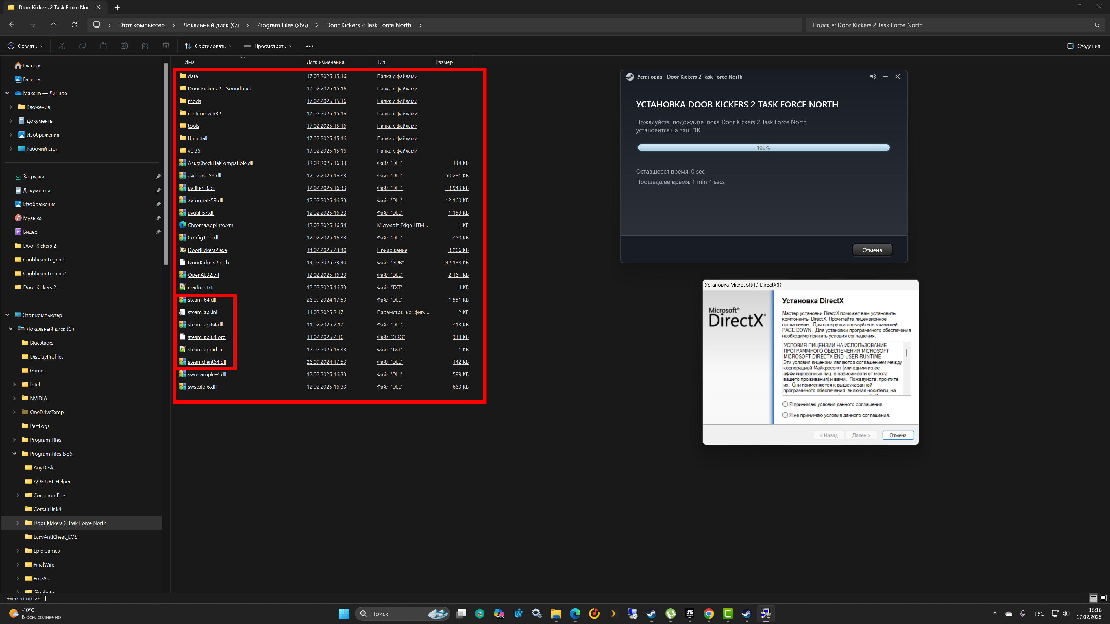
Task: Expand the Вложения folder node
Action: [11, 107]
